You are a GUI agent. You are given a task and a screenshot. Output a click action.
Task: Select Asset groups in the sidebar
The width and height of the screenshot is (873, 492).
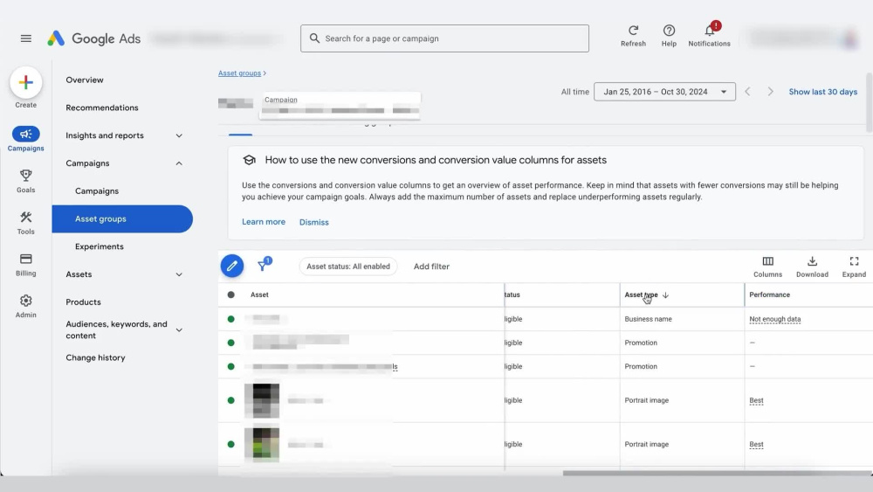122,219
